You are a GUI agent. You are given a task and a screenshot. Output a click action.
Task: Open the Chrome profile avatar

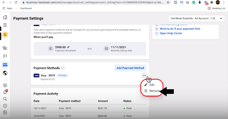(218, 2)
